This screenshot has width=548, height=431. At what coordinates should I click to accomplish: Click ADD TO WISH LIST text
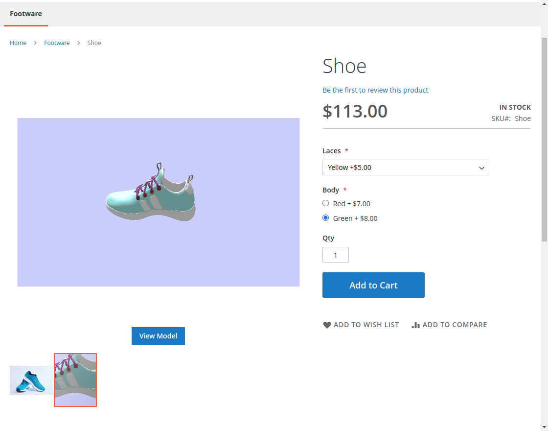[366, 324]
